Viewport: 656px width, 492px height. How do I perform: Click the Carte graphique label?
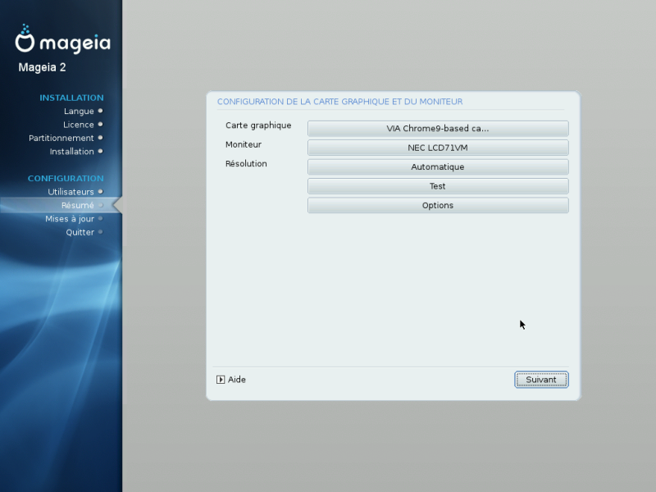(x=258, y=125)
